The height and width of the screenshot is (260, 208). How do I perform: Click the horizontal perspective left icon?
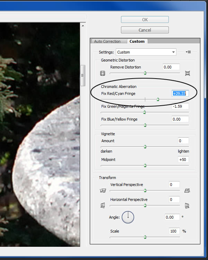[103, 206]
